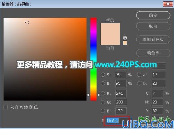Click the R field showing 241

121,93
